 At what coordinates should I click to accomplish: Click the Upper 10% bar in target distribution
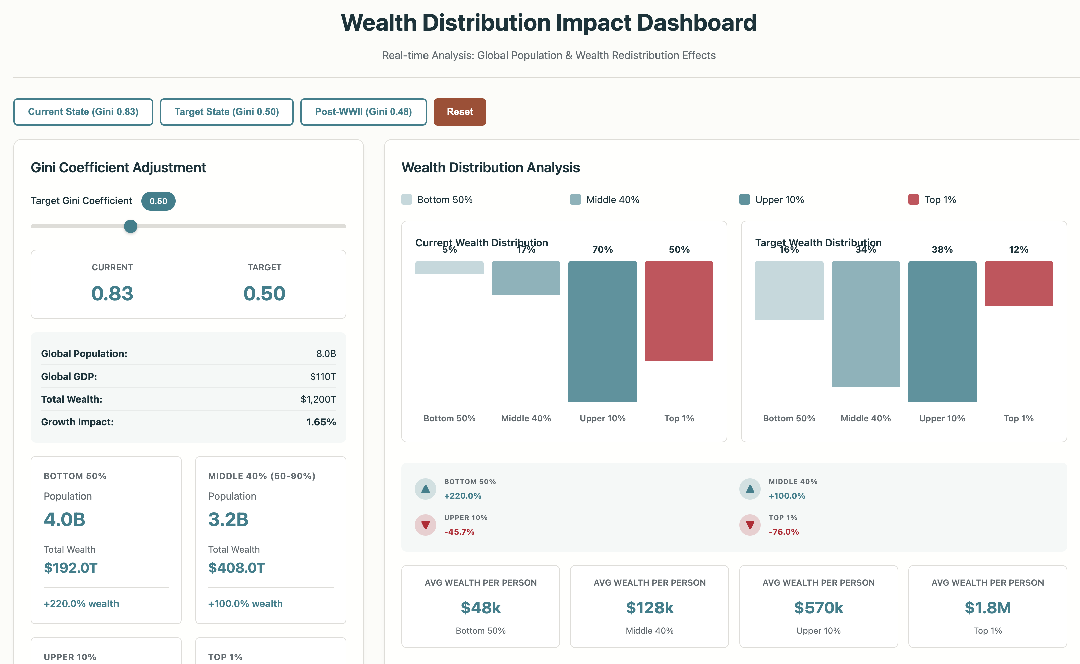[x=942, y=331]
